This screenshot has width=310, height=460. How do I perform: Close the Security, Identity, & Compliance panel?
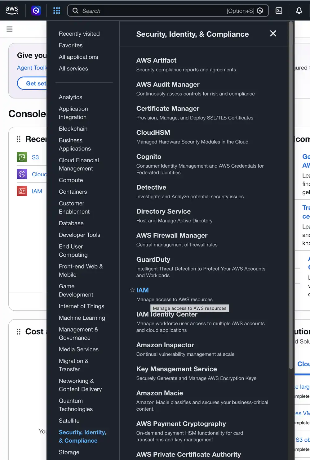tap(273, 34)
